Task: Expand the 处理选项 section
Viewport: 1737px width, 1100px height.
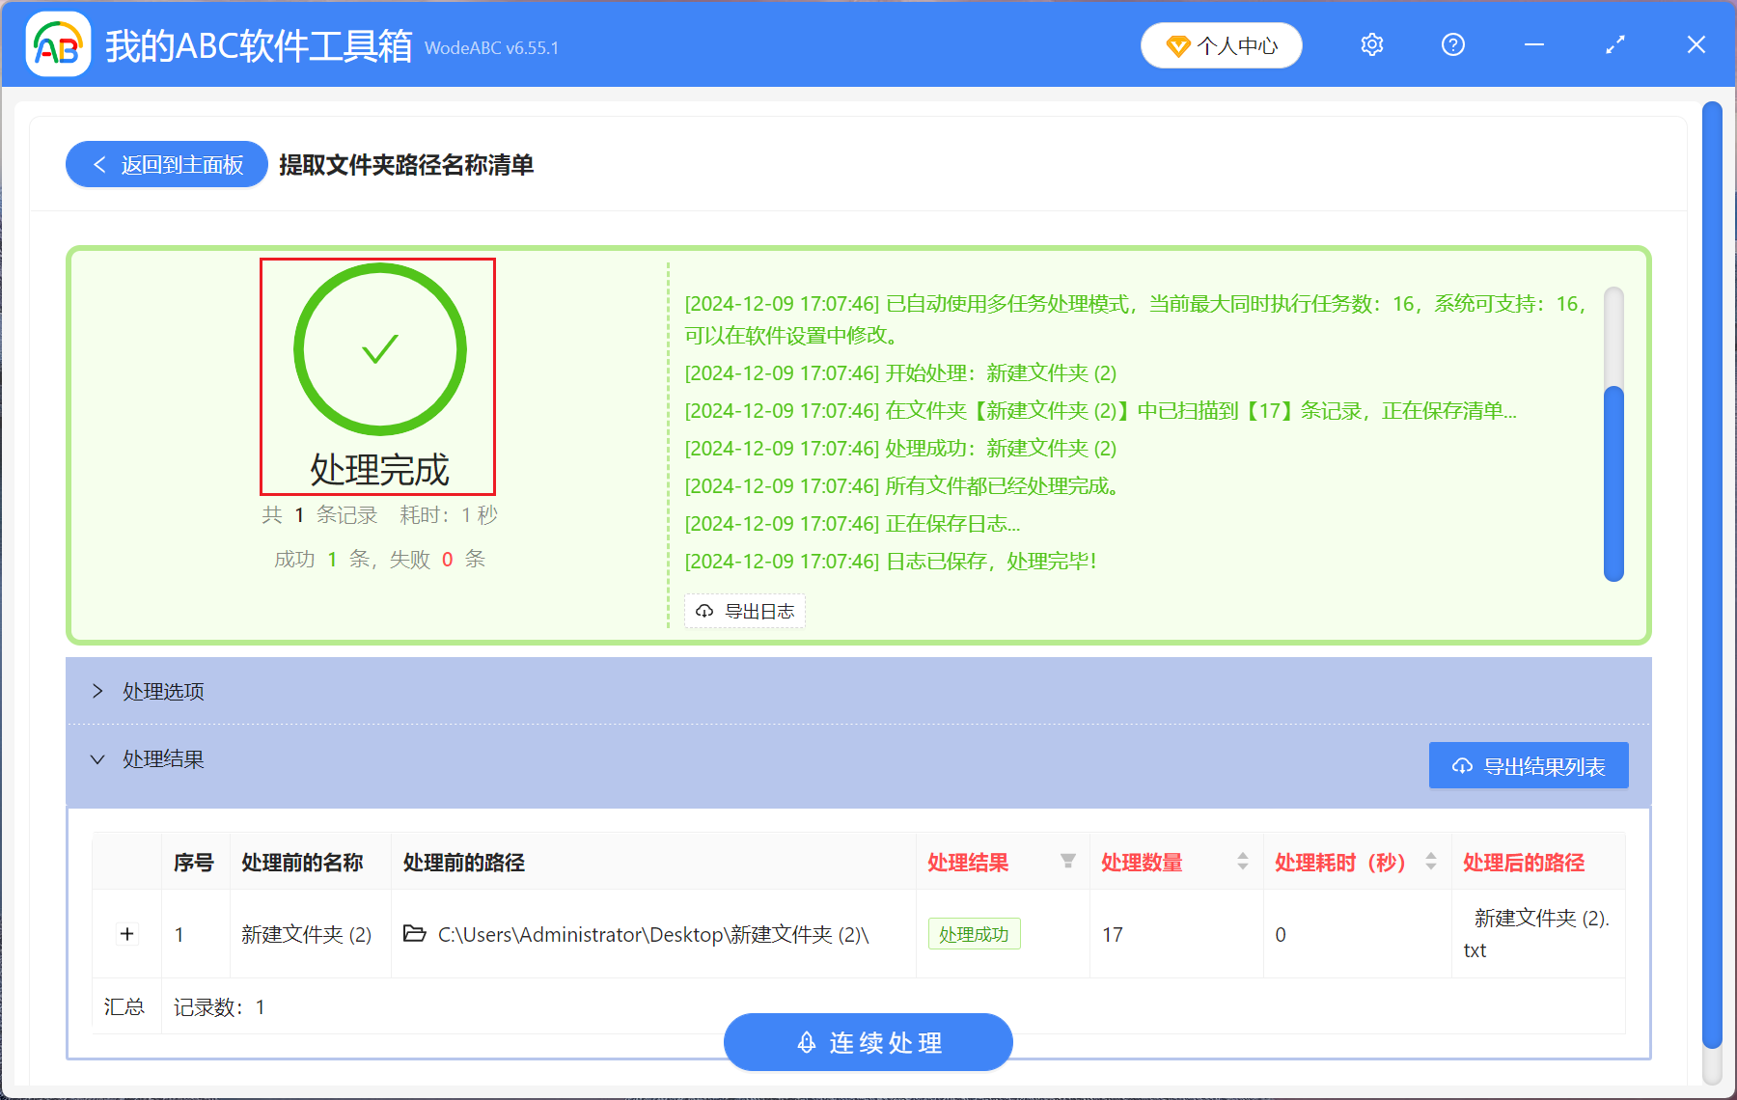Action: click(97, 691)
